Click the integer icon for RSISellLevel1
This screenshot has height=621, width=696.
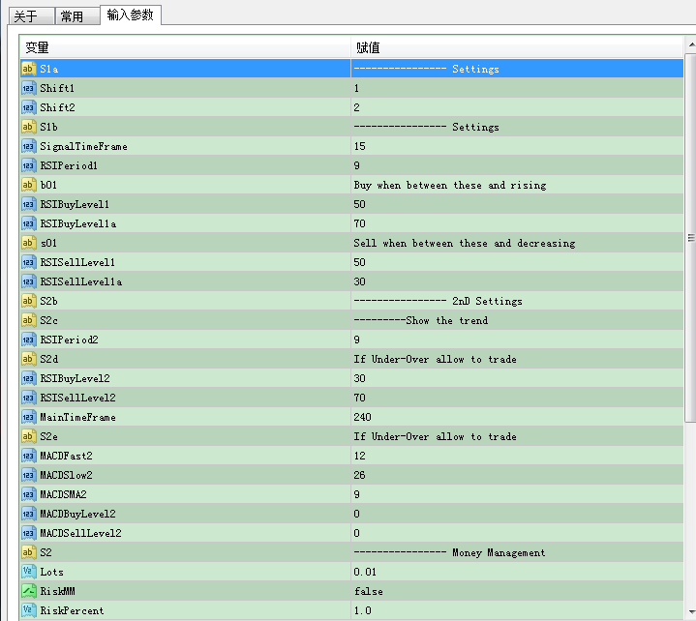tap(28, 262)
